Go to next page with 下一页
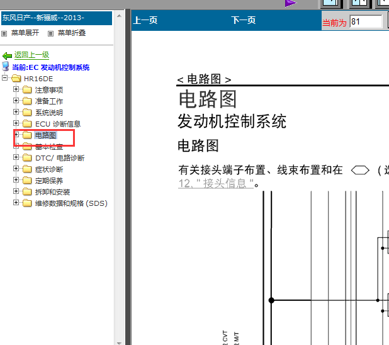This screenshot has width=389, height=345. pos(244,20)
